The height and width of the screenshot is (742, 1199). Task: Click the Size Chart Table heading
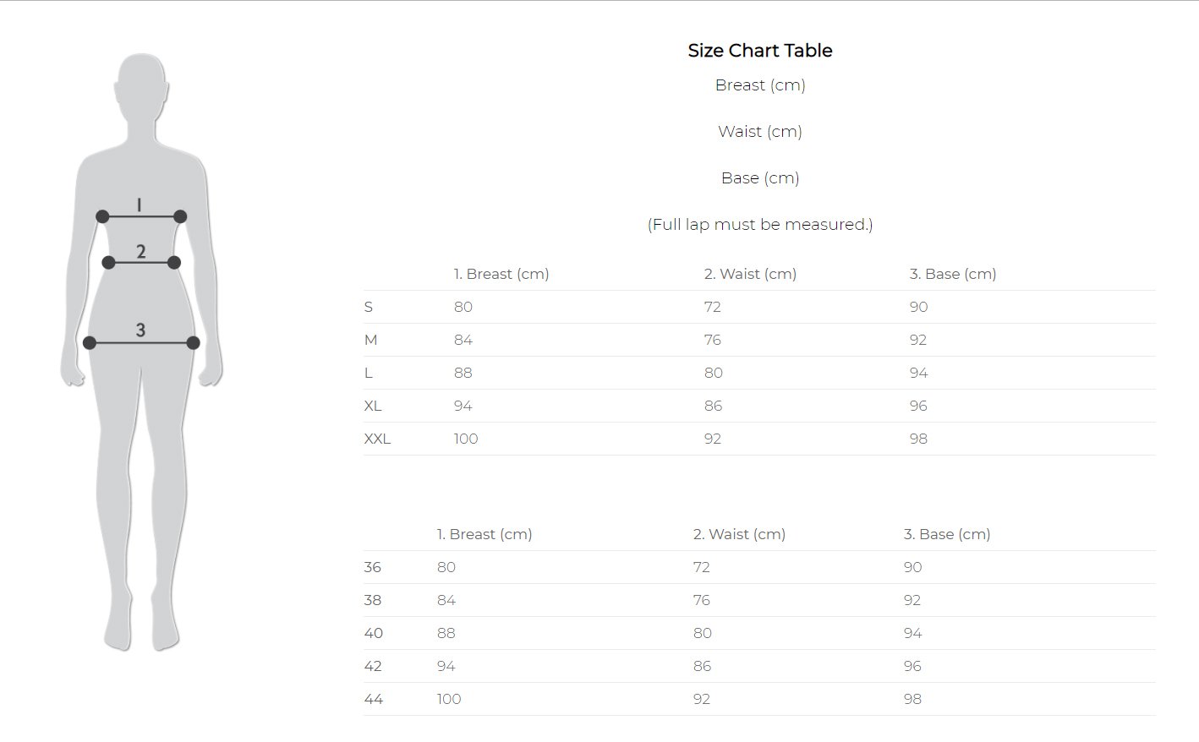coord(759,51)
